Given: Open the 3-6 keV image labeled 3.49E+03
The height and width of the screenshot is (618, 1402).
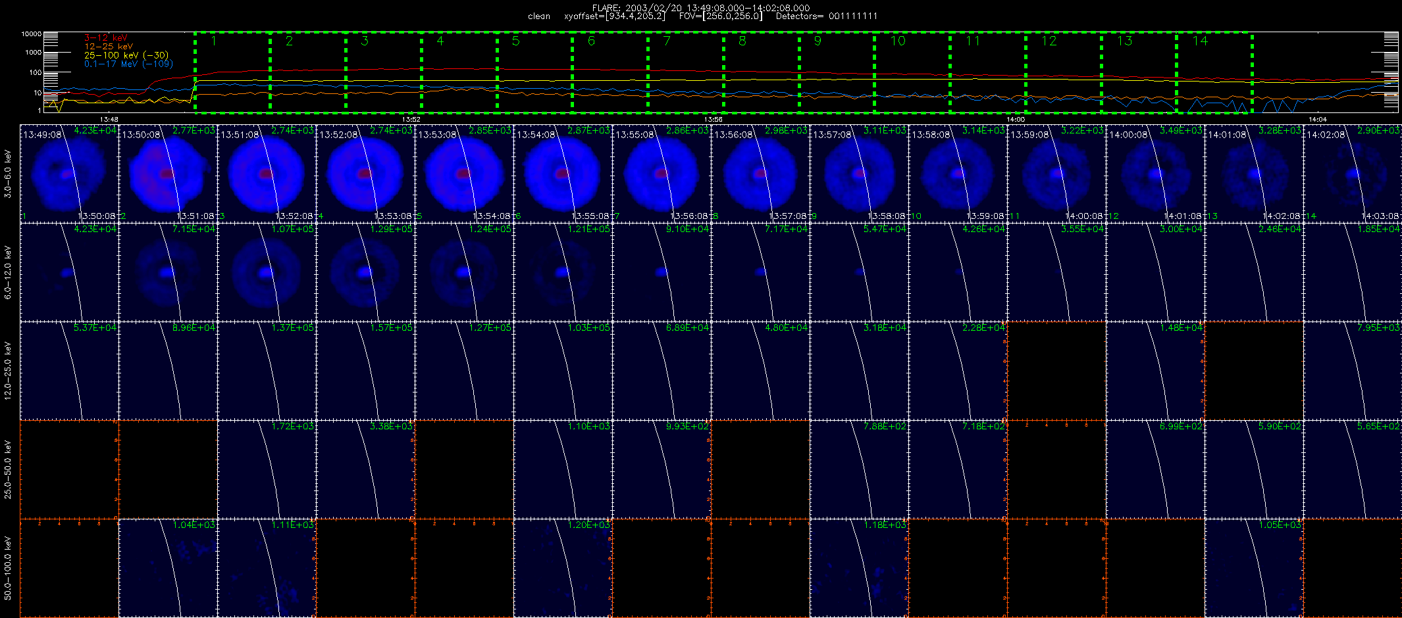Looking at the screenshot, I should (x=1156, y=174).
